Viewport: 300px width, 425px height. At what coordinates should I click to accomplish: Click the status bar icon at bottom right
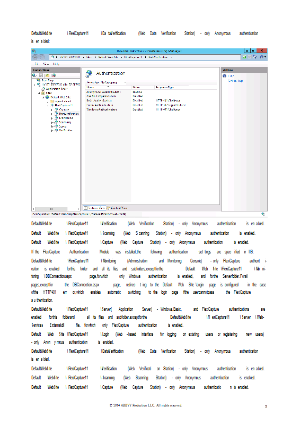click(263, 214)
